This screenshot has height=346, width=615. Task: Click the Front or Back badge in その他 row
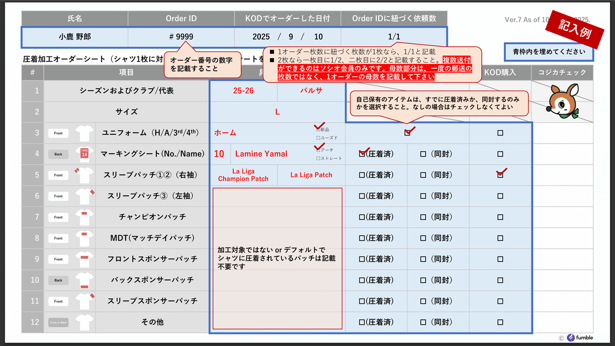(58, 322)
